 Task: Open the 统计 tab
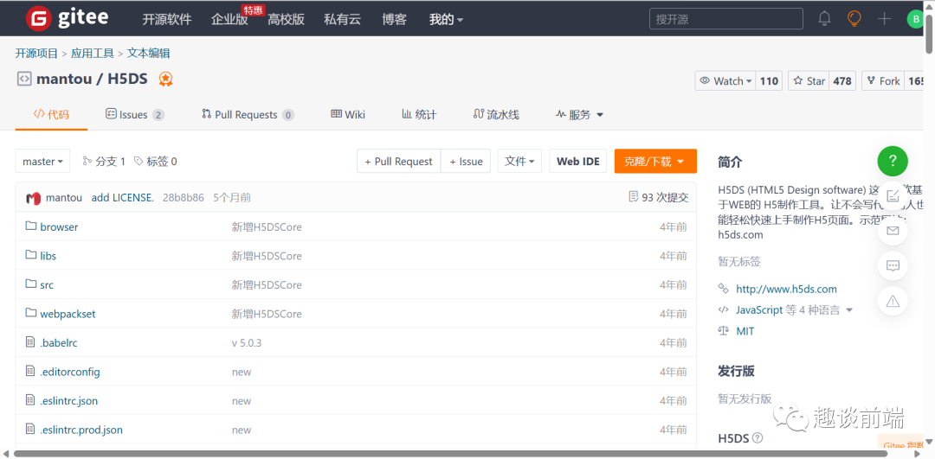point(419,114)
